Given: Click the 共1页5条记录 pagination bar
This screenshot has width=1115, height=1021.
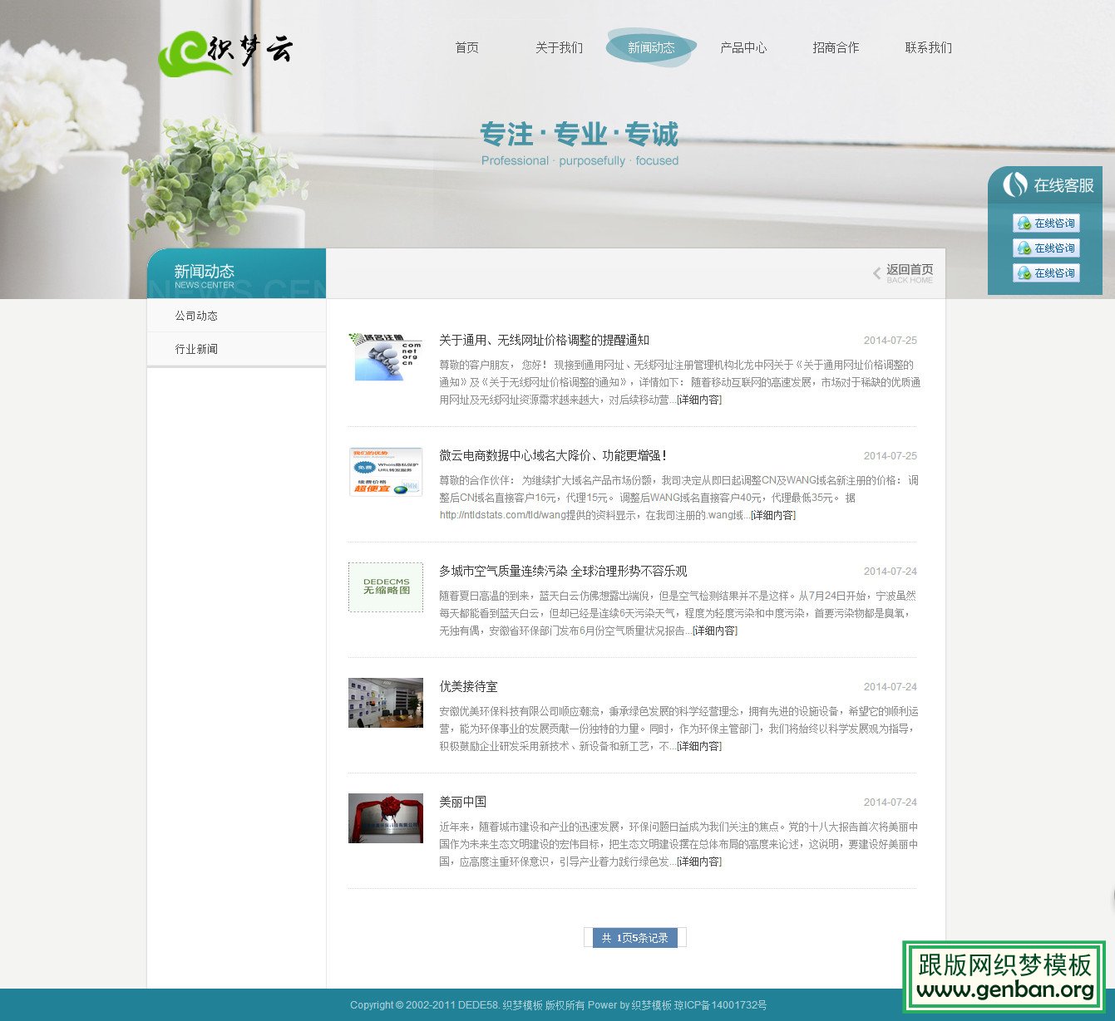Looking at the screenshot, I should pyautogui.click(x=635, y=937).
